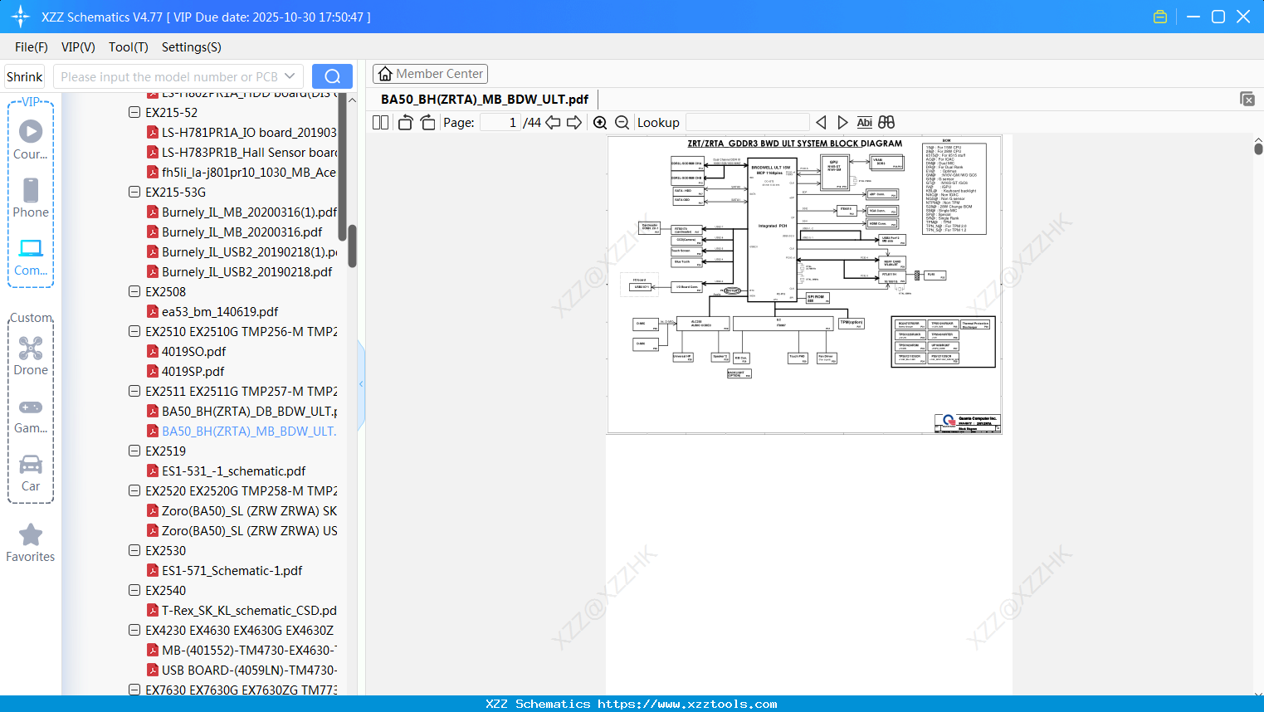Click the binoculars search icon

coord(886,123)
